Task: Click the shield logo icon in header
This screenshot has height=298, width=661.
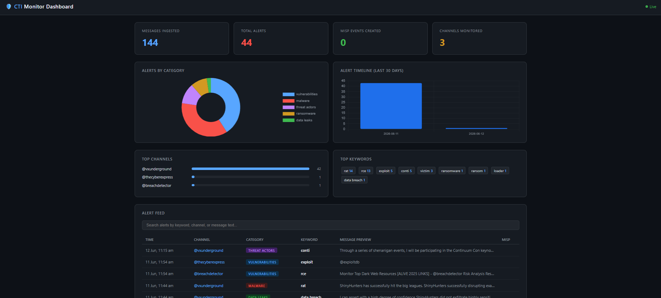Action: (x=9, y=7)
